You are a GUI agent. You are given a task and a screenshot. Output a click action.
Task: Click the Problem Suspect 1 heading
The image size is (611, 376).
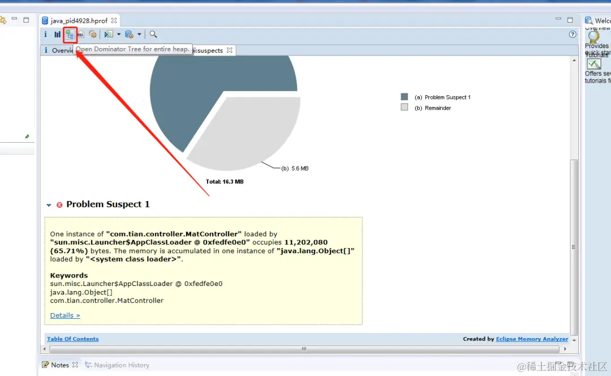click(x=108, y=204)
